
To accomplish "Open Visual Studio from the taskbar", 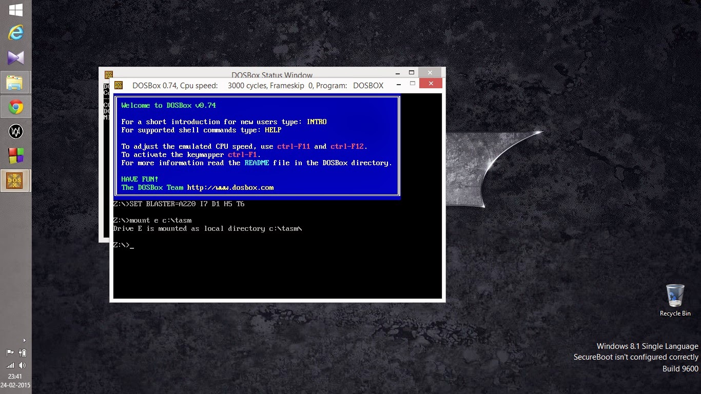I will [x=15, y=57].
